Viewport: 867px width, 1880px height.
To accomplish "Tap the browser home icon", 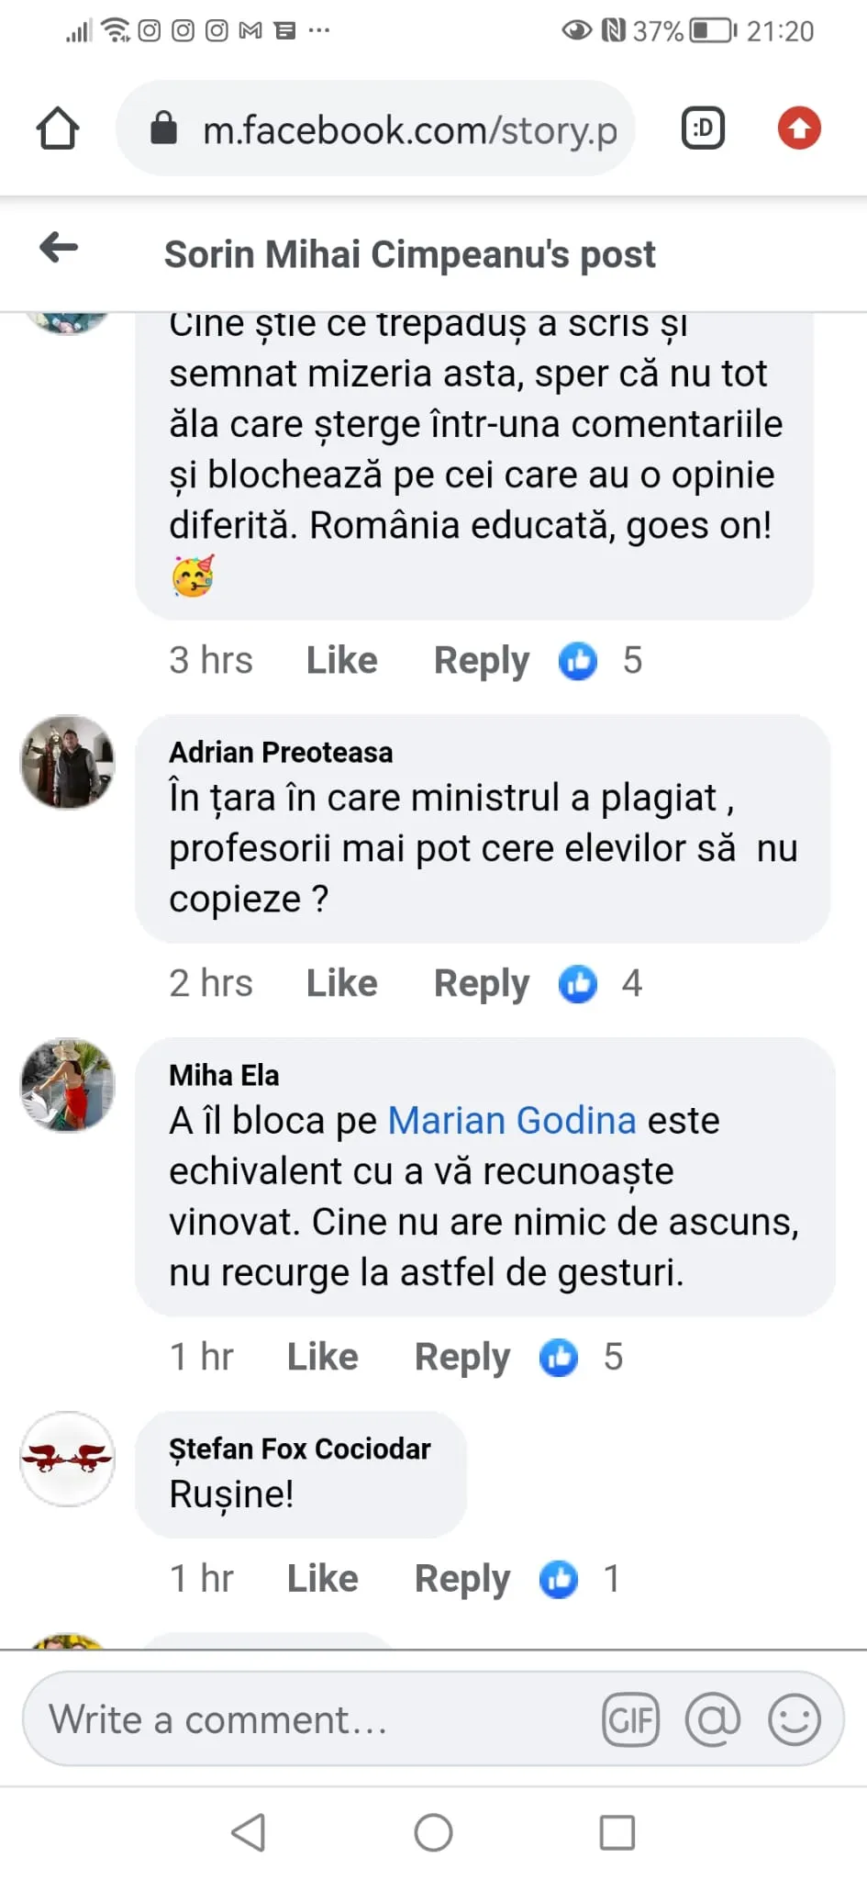I will 58,129.
